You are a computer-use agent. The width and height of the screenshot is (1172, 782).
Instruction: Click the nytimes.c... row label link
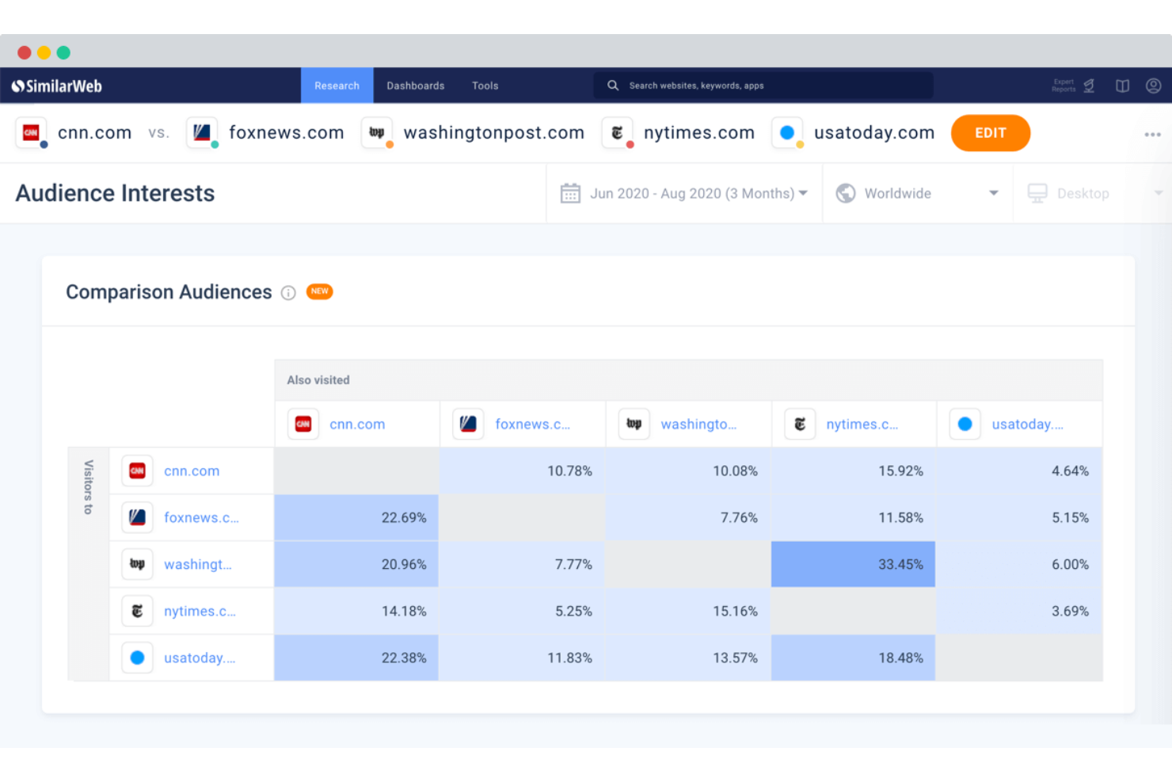click(x=200, y=612)
